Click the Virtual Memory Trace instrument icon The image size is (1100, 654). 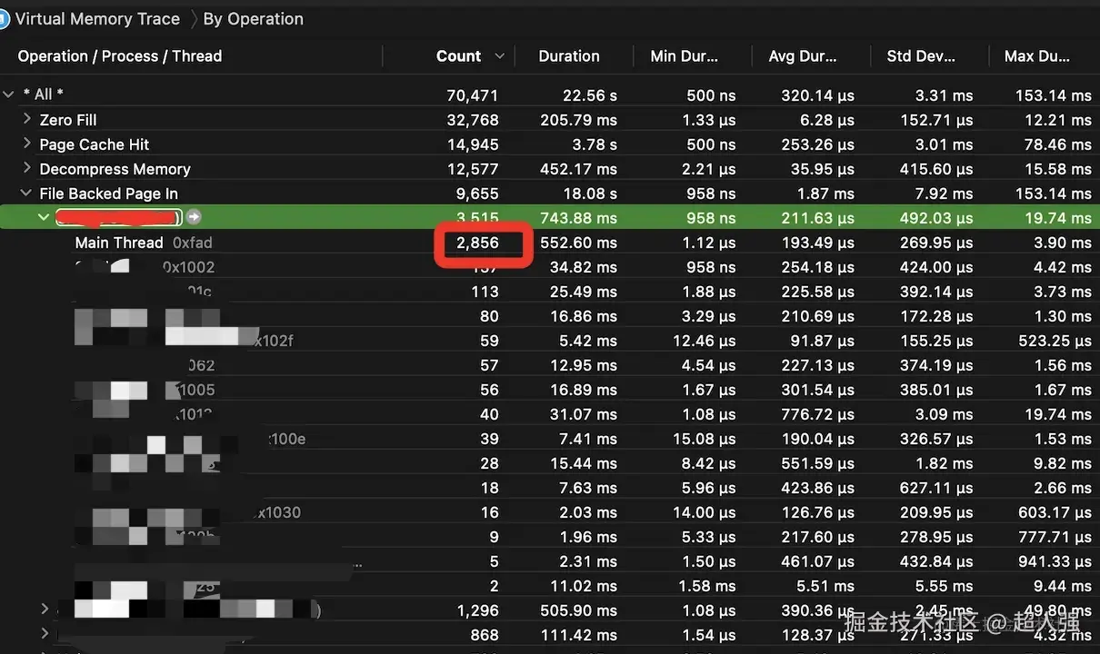[4, 18]
